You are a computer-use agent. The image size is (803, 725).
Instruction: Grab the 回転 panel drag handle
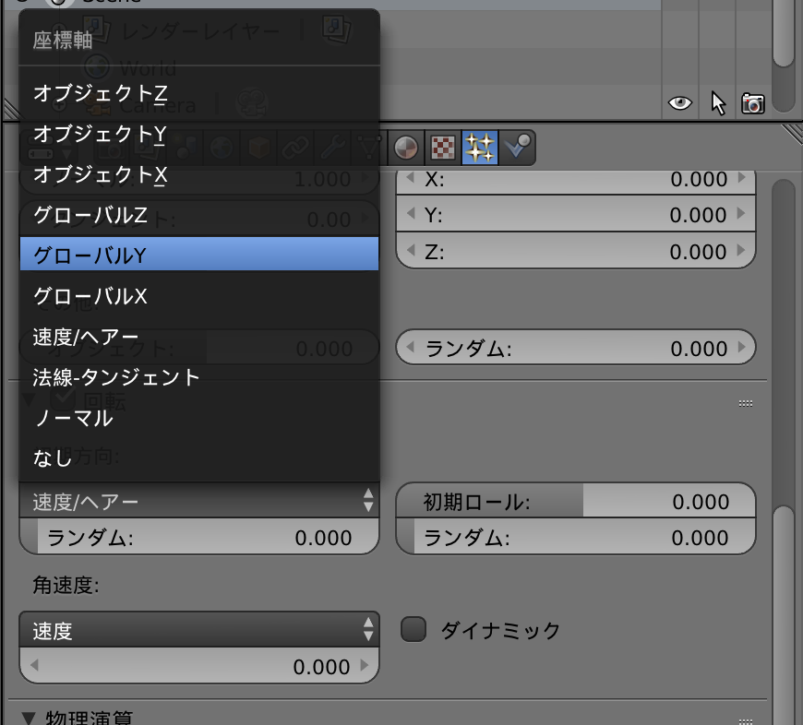pyautogui.click(x=746, y=403)
